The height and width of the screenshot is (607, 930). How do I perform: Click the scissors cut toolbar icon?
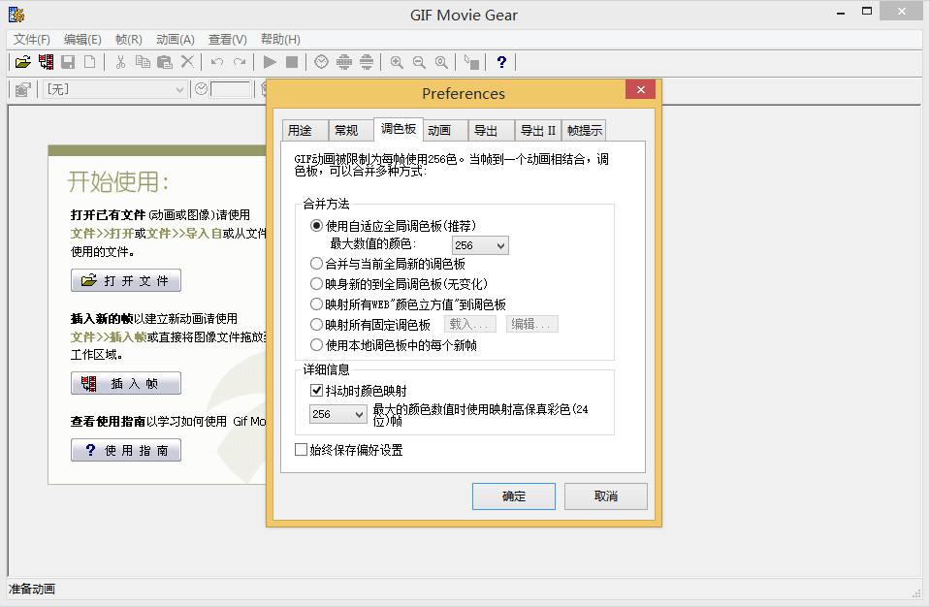[120, 62]
